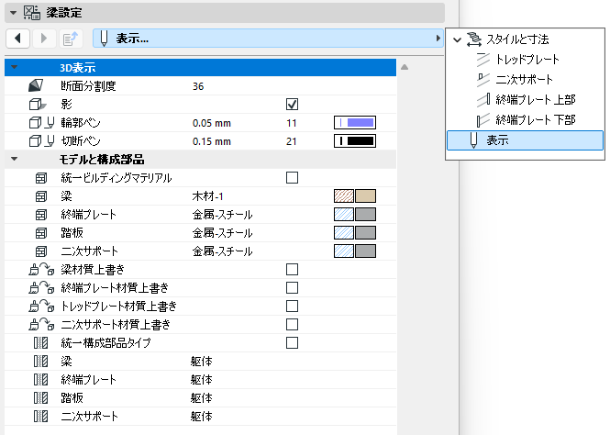
Task: Open 終端プレート 金属-スチール material swatch
Action: coord(355,215)
